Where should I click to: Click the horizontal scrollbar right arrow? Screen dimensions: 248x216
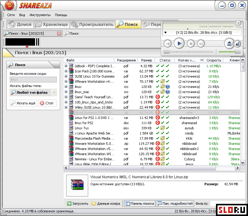point(237,168)
